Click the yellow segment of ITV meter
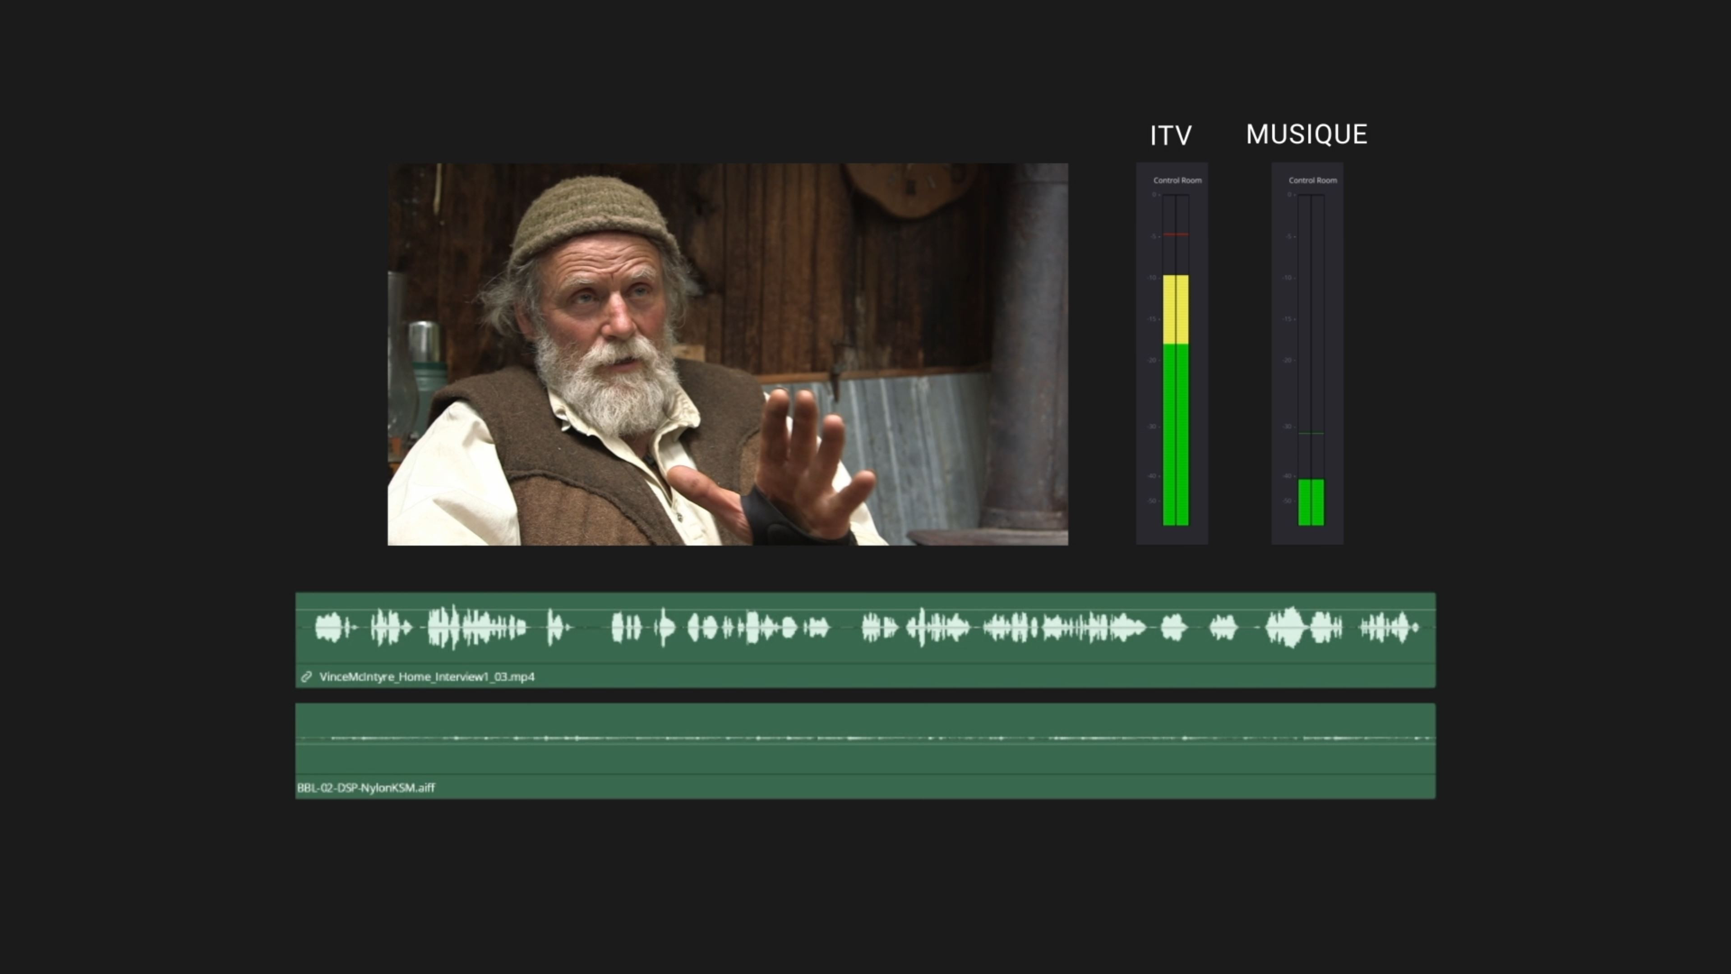The width and height of the screenshot is (1731, 974). point(1175,309)
